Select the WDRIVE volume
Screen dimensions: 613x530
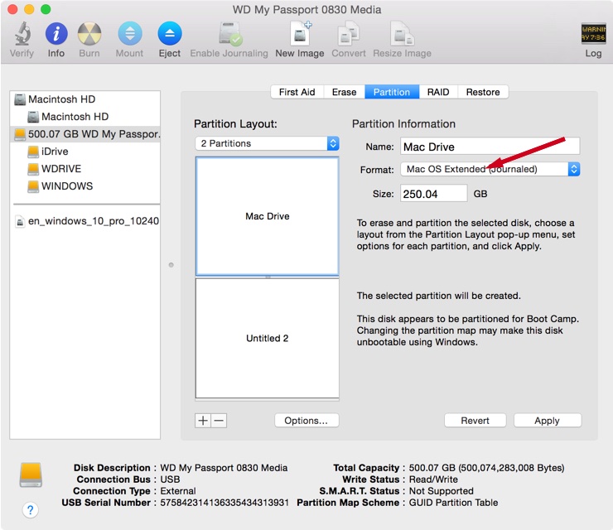(84, 168)
